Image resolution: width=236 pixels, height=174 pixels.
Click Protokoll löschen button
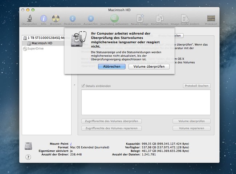coord(197,86)
